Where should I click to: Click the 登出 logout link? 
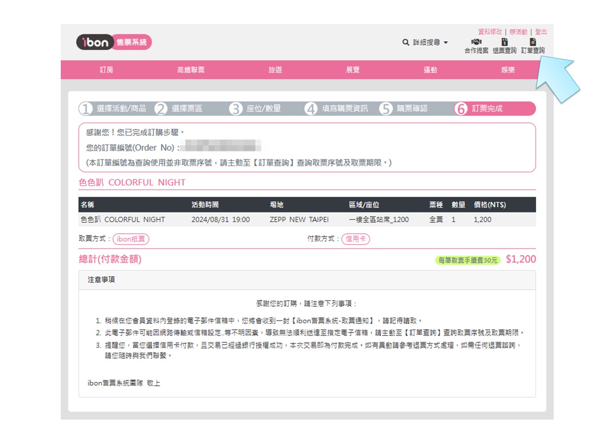[x=541, y=32]
